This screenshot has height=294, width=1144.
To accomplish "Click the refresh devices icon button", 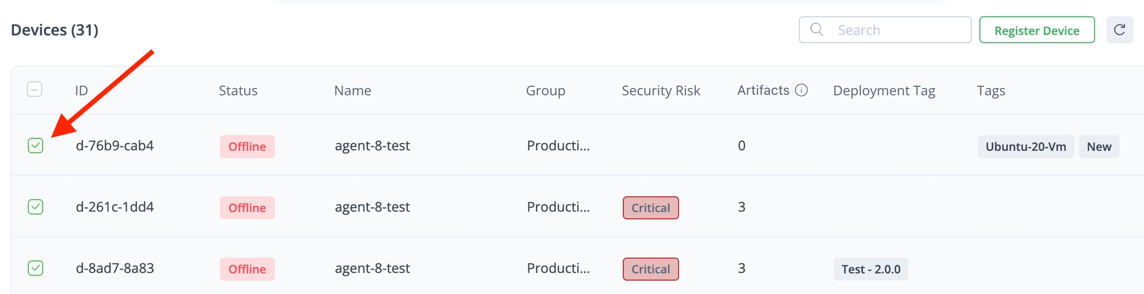I will tap(1119, 30).
